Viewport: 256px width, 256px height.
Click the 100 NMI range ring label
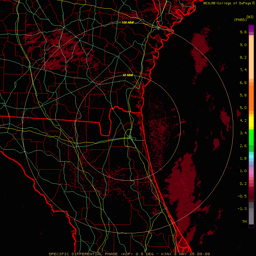click(x=128, y=22)
